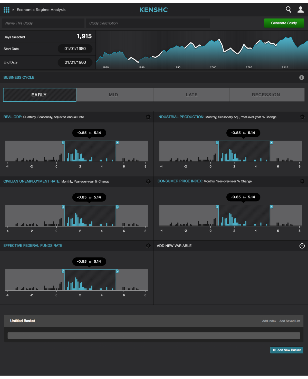Open Consumer Price Index settings gear
The width and height of the screenshot is (308, 379).
tap(302, 181)
